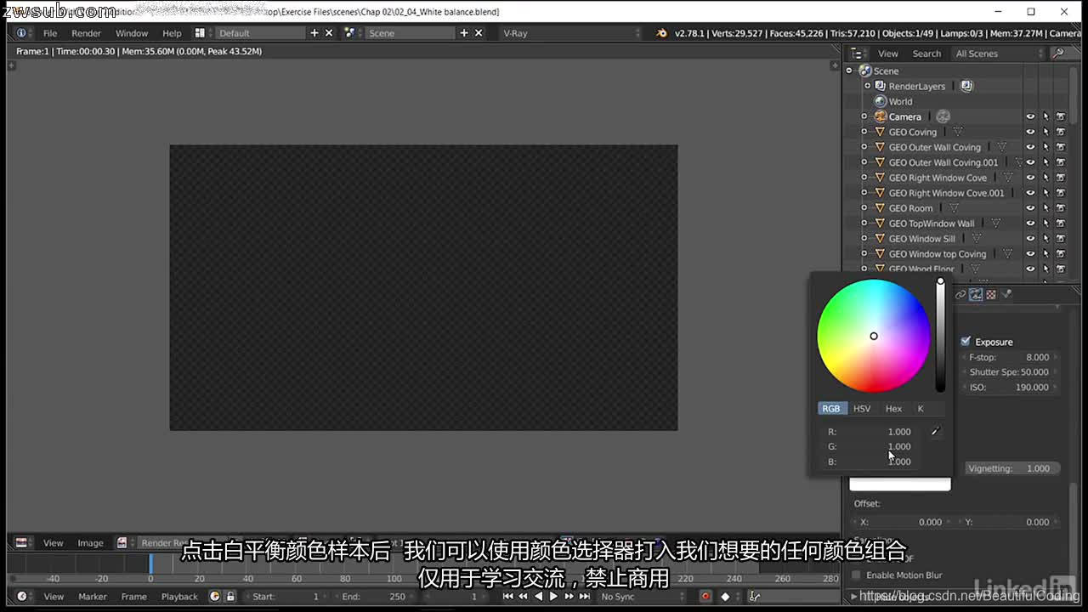Hide GEO Room using eye icon
Image resolution: width=1088 pixels, height=612 pixels.
(1030, 208)
